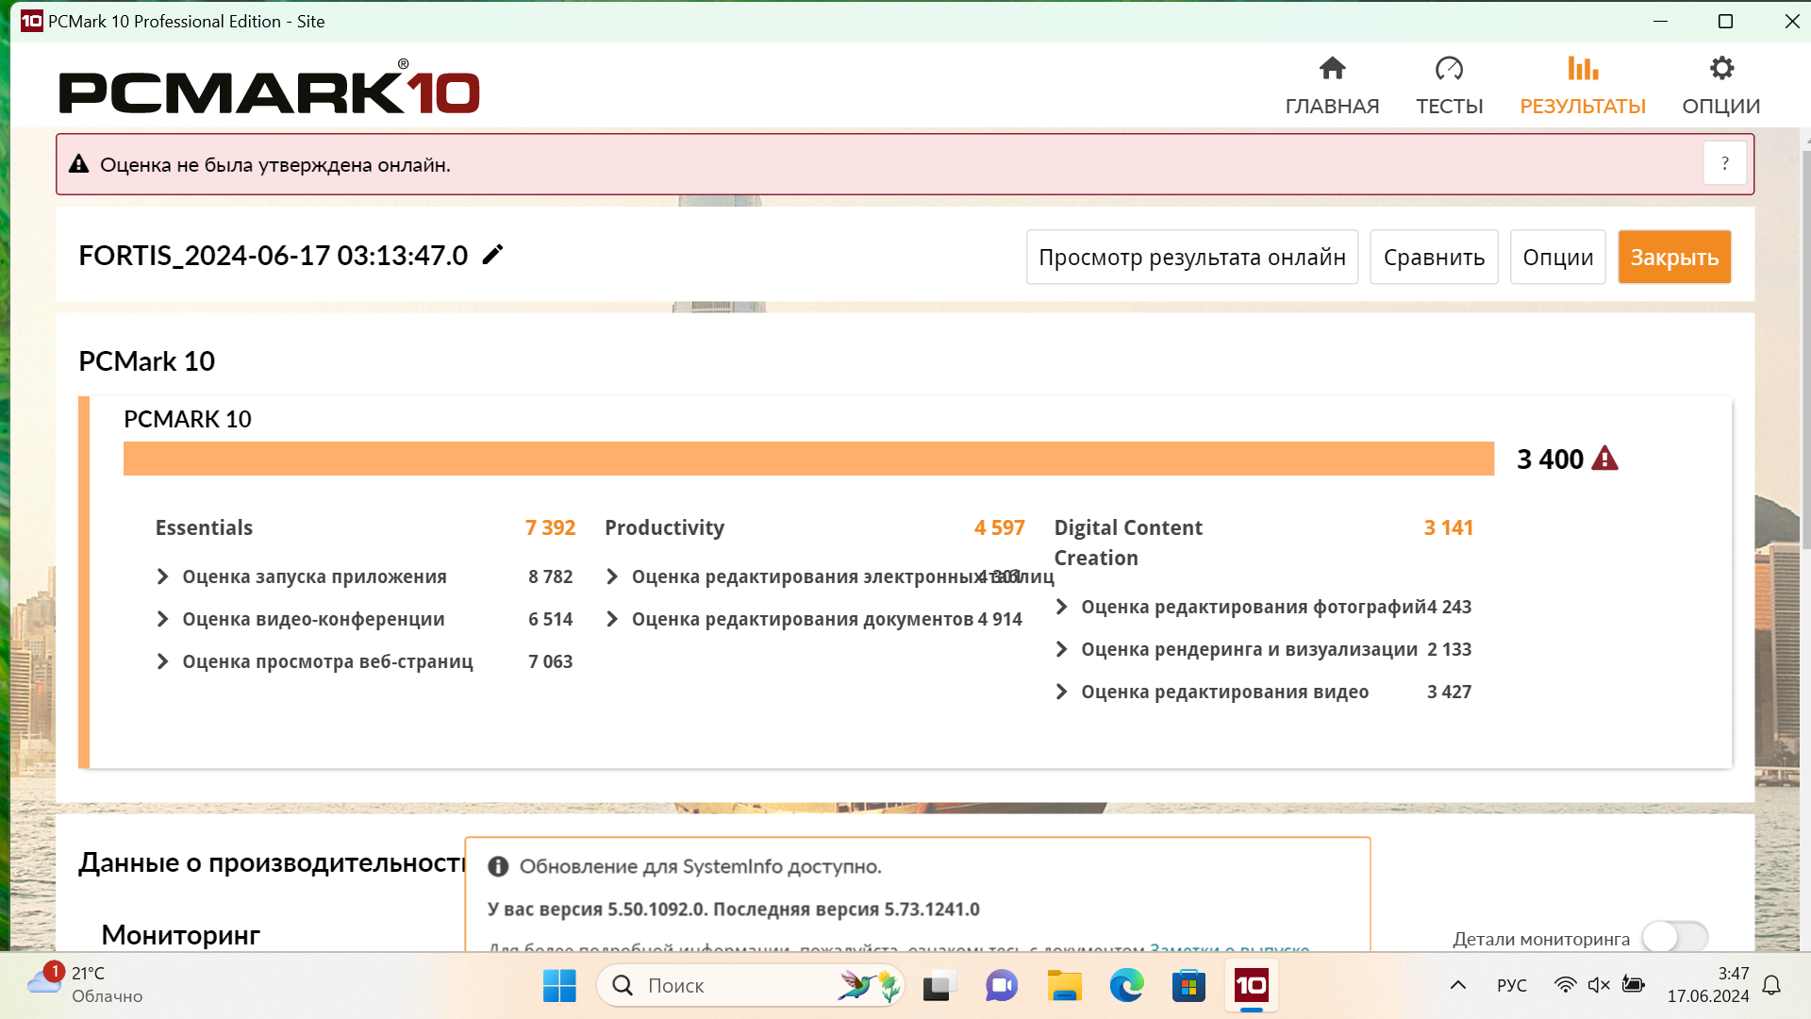Click the taskbar Поиск search field
This screenshot has height=1019, width=1811.
pos(726,986)
